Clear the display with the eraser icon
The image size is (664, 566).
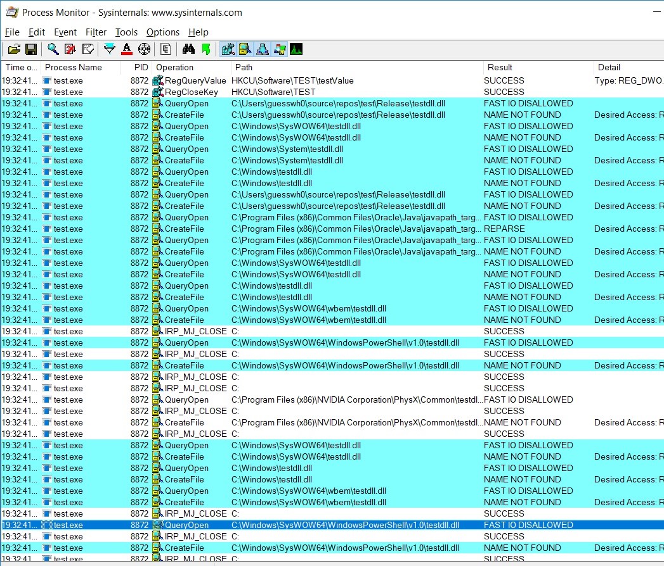point(88,49)
